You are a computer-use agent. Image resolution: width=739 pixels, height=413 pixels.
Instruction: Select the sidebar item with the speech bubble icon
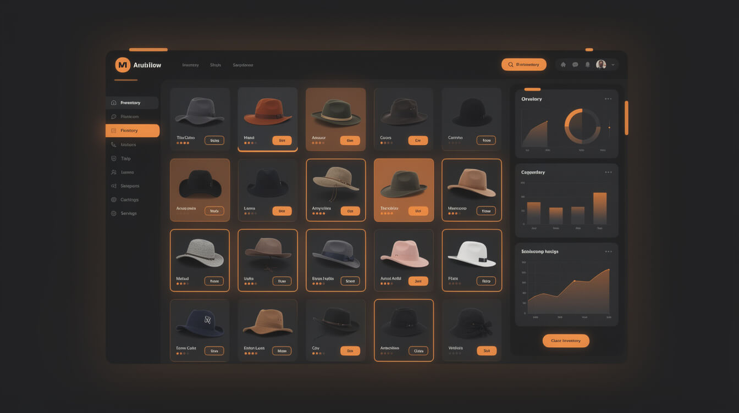(x=132, y=116)
